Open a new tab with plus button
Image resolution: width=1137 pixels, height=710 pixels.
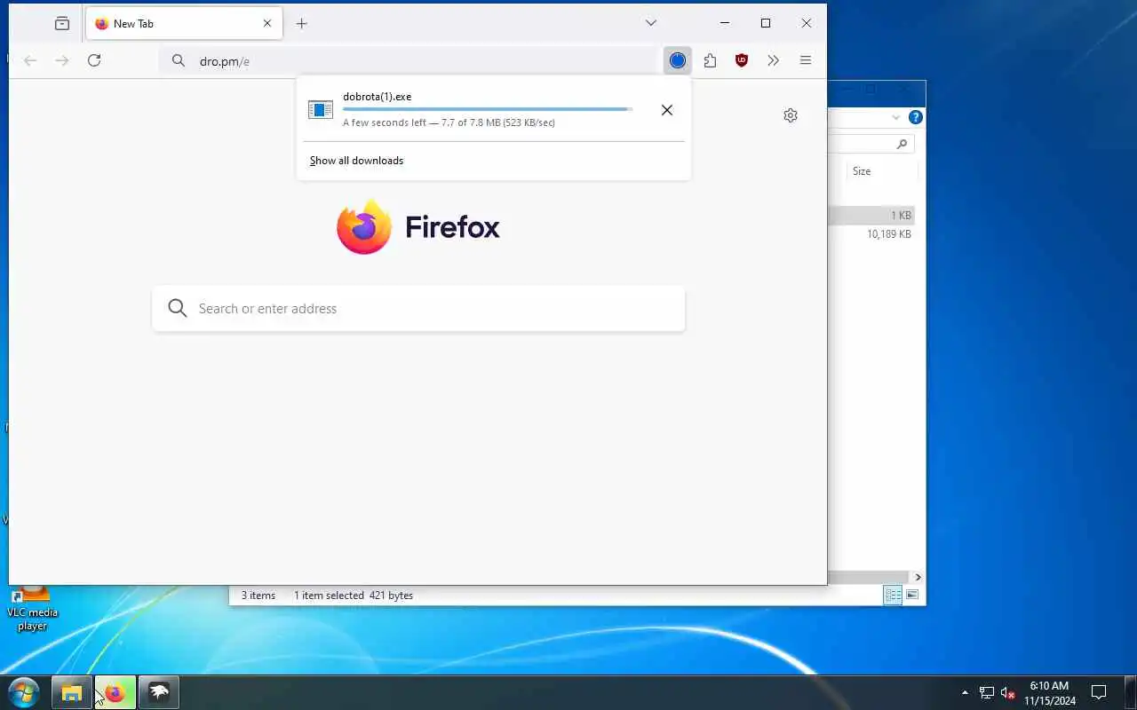pos(301,24)
